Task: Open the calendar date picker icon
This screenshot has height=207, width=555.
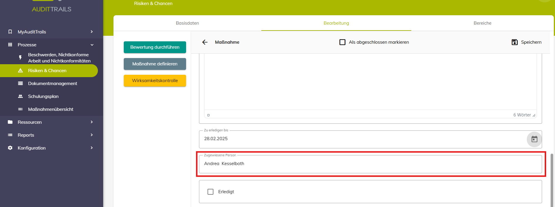Action: pos(534,139)
